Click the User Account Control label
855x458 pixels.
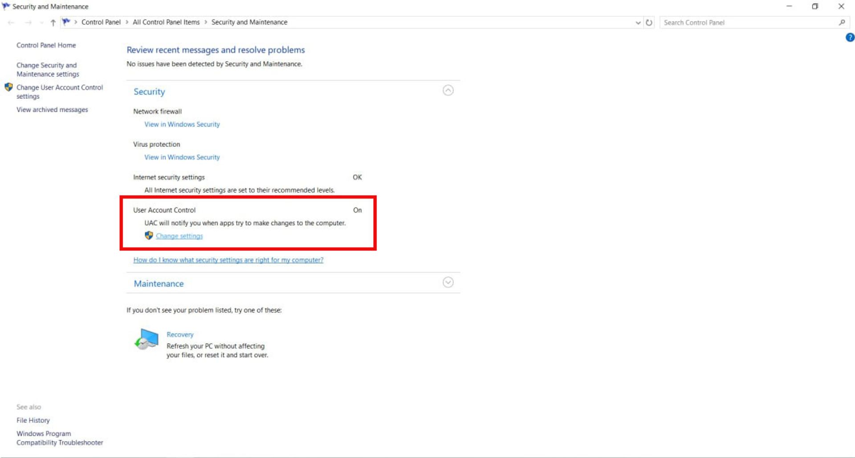click(164, 210)
